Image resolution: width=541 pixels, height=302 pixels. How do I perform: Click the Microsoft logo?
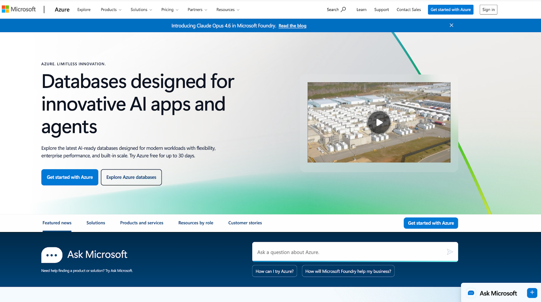click(19, 9)
